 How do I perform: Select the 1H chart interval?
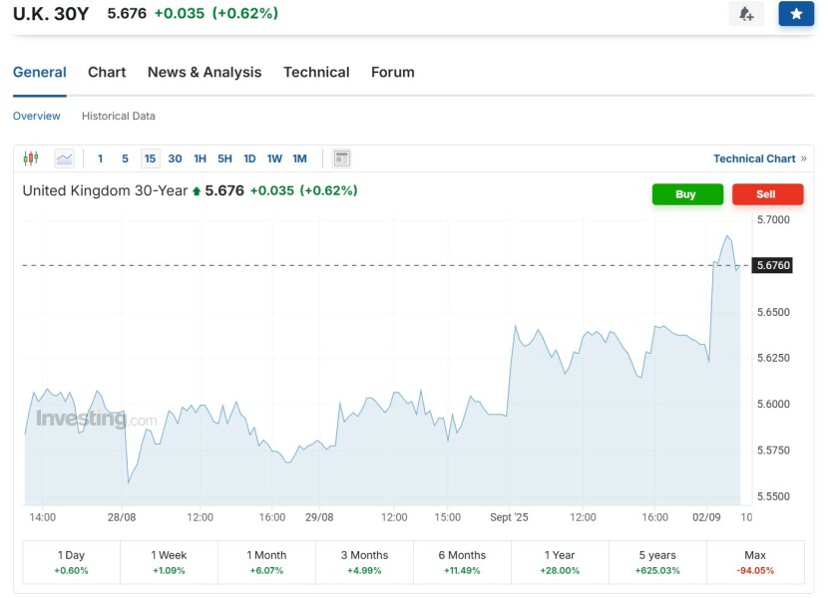tap(200, 158)
